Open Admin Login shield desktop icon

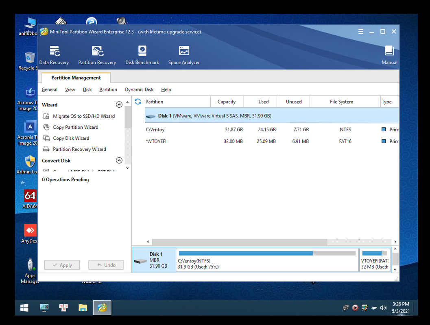(27, 164)
